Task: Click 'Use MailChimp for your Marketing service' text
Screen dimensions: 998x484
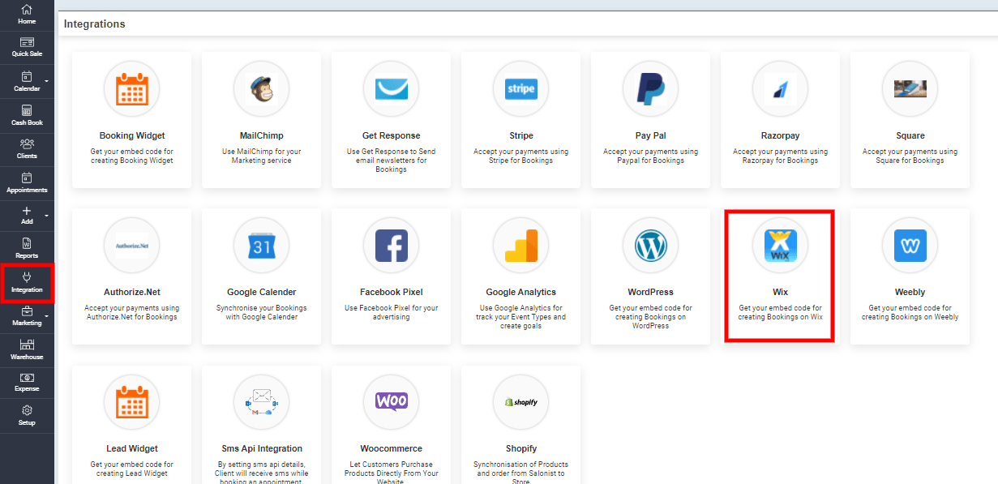Action: tap(262, 156)
